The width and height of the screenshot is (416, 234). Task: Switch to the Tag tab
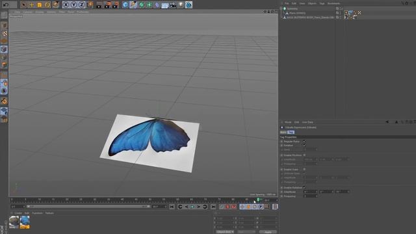pyautogui.click(x=291, y=132)
